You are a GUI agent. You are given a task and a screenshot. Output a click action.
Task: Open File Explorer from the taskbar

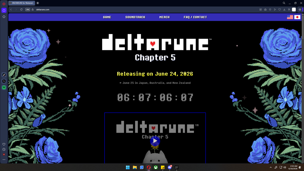click(x=135, y=167)
